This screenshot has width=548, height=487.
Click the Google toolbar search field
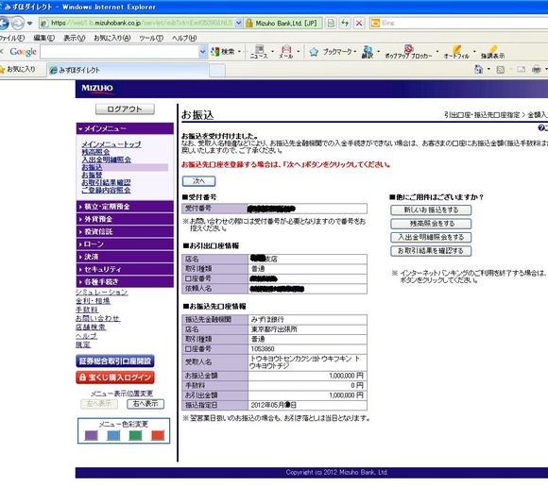pos(120,52)
